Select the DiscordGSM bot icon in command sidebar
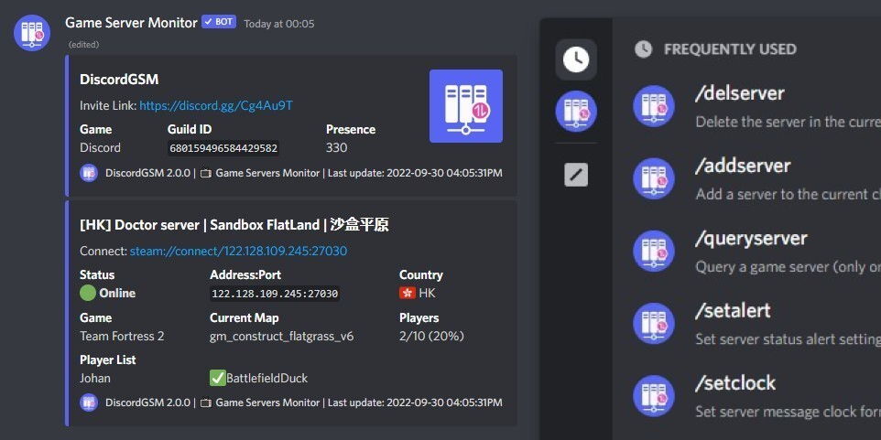This screenshot has height=440, width=881. click(576, 111)
